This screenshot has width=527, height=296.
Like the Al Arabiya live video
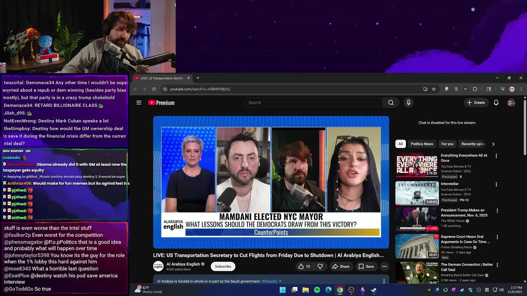click(304, 266)
